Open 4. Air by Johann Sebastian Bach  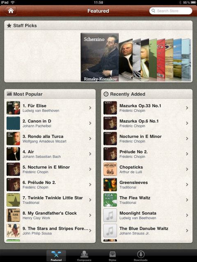tap(50, 154)
